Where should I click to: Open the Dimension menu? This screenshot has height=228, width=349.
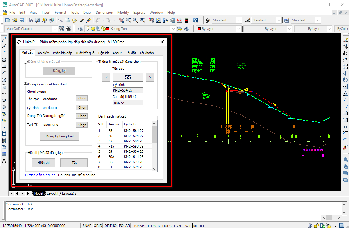[104, 13]
